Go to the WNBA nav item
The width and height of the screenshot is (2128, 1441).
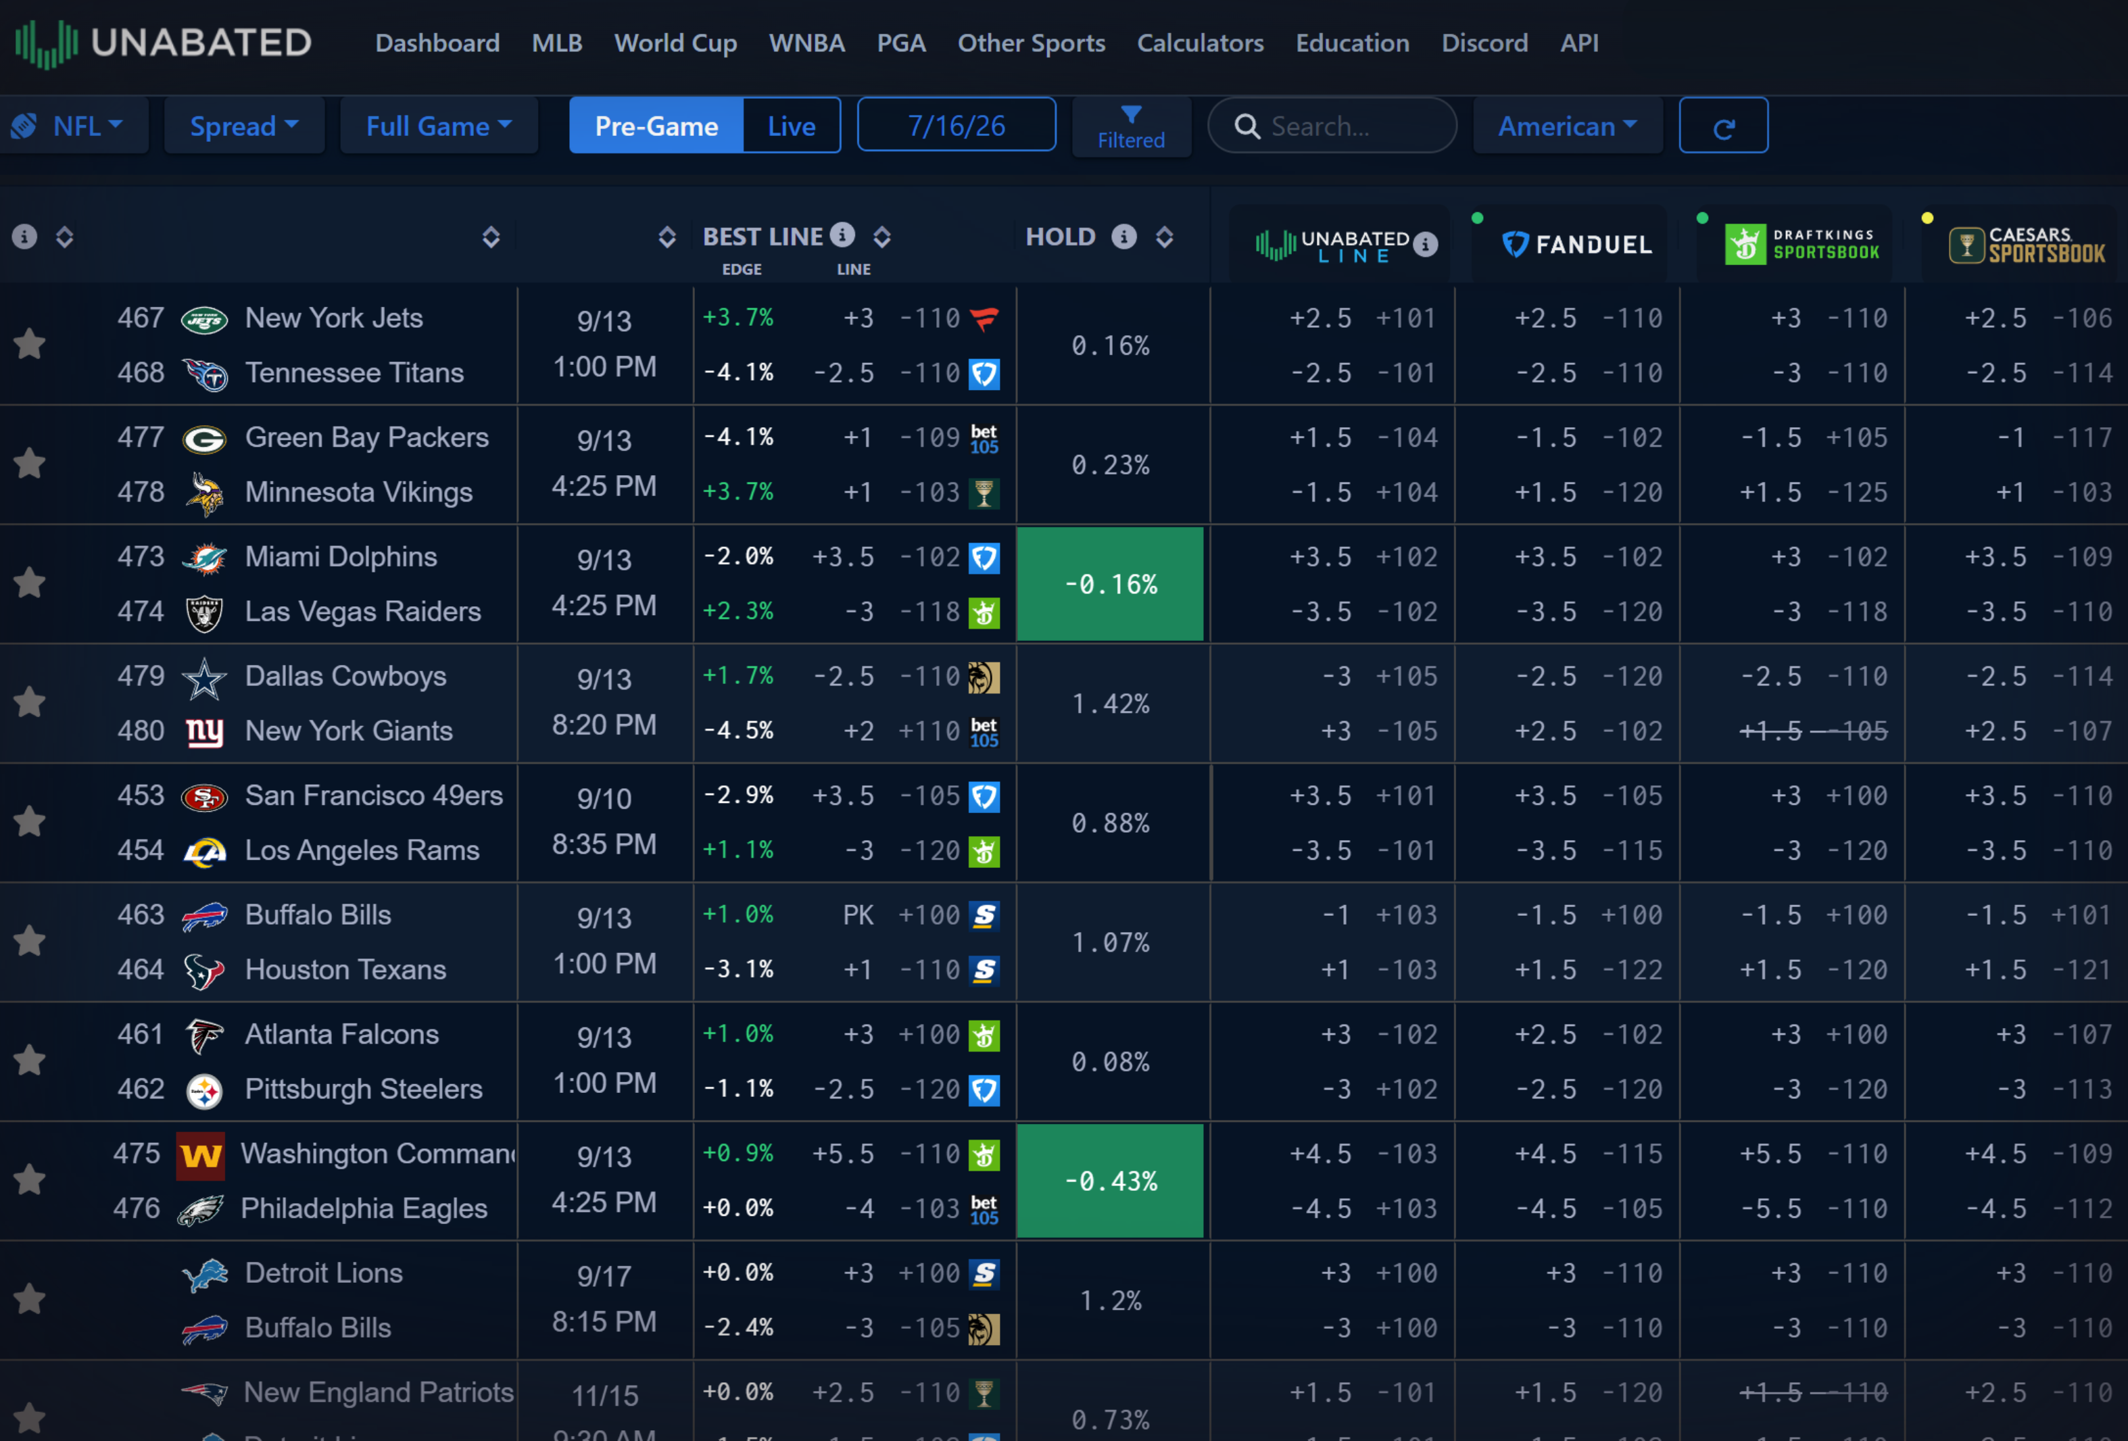[x=806, y=43]
